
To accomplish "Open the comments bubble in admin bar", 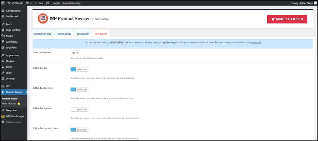I will click(28, 3).
